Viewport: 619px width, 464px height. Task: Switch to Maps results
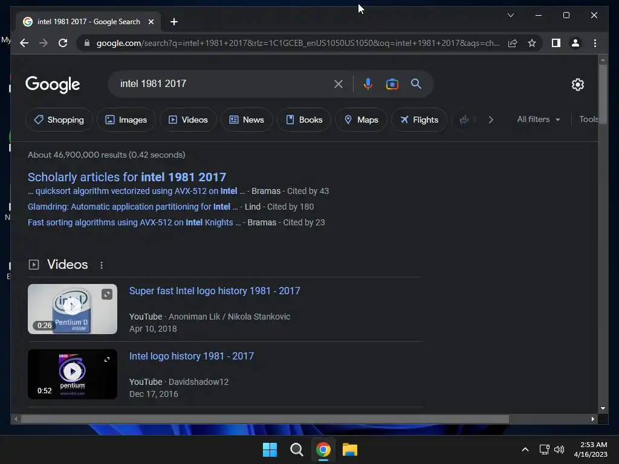click(x=361, y=120)
